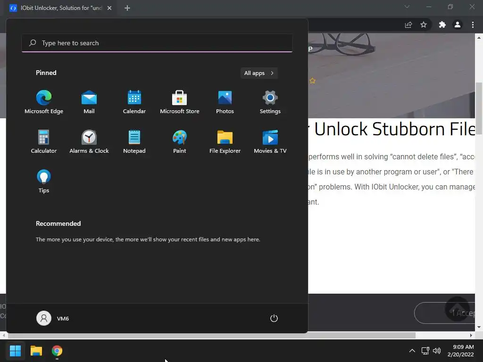Screen dimensions: 483x362
Task: Close the IObit Unlocker tab
Action: 109,8
